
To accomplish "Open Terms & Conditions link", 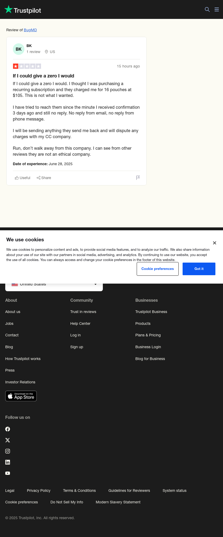I will pos(79,491).
